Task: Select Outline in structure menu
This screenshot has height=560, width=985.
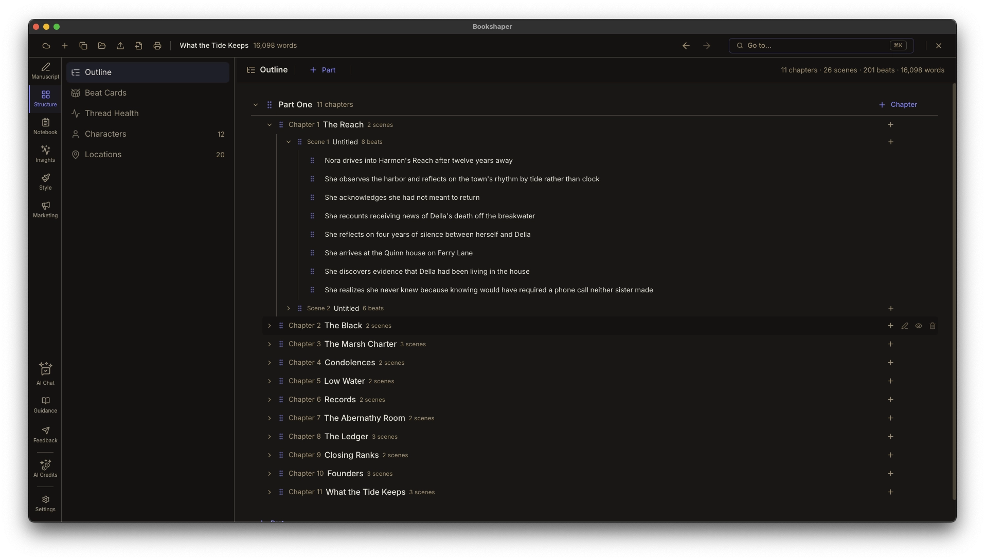Action: (148, 72)
